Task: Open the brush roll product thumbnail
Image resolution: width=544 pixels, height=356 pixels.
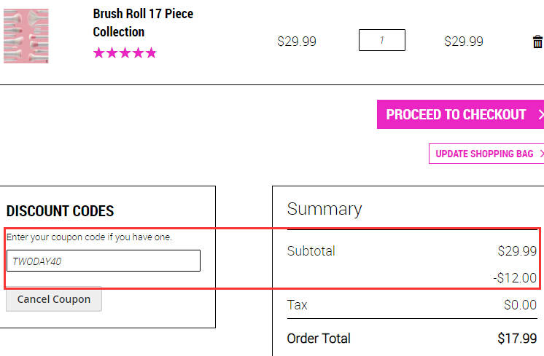Action: coord(26,36)
